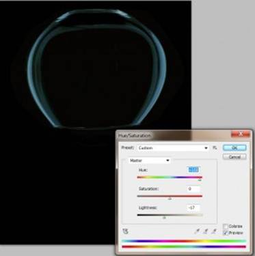Click the preset options icon beside Preset

pos(215,148)
